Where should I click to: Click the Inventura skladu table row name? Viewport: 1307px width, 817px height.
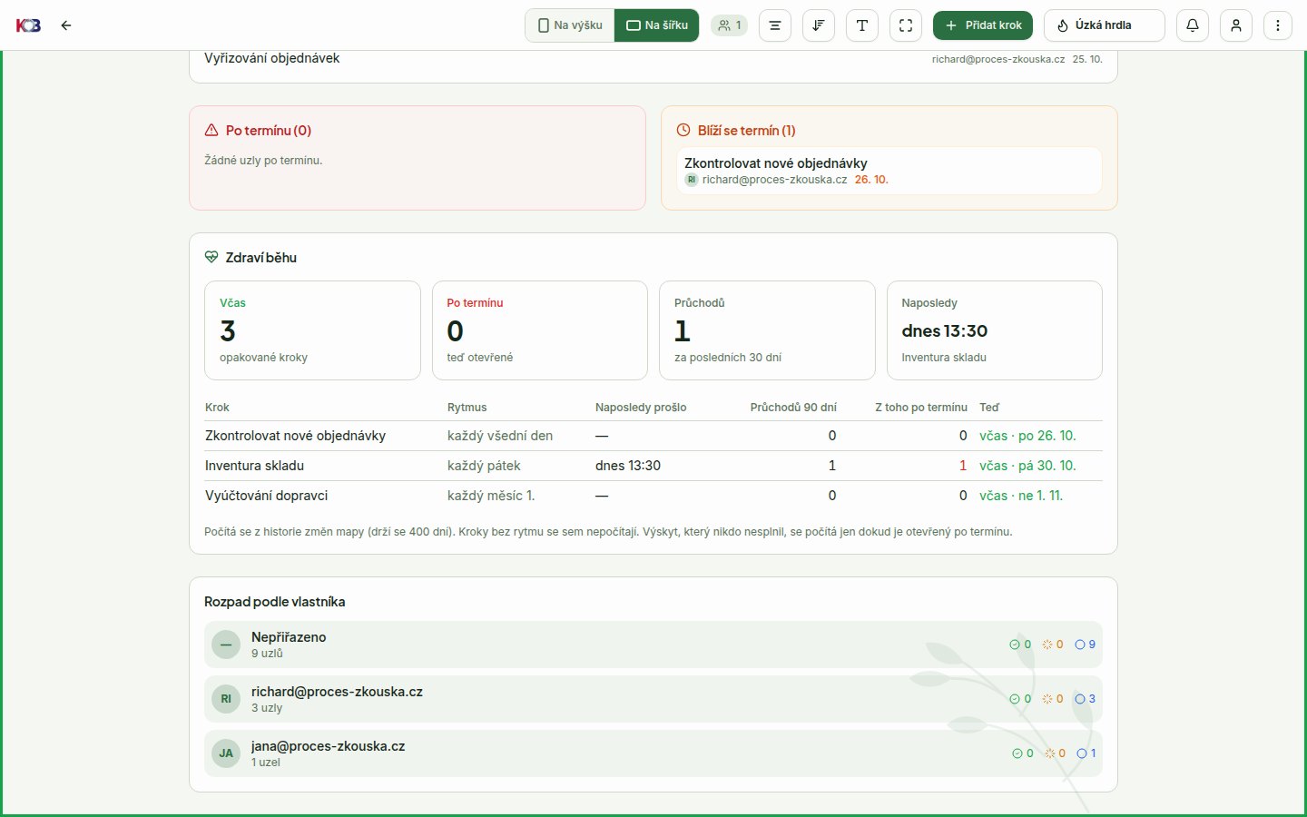click(254, 466)
